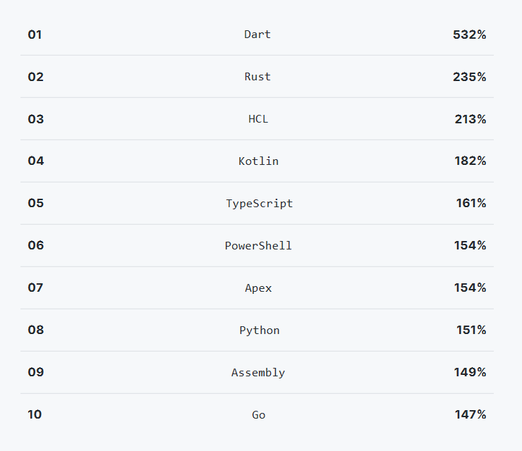The height and width of the screenshot is (451, 522).
Task: Select the PowerShell entry
Action: (x=258, y=246)
